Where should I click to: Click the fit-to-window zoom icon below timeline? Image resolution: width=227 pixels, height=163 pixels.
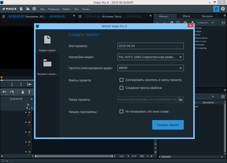pos(142,156)
